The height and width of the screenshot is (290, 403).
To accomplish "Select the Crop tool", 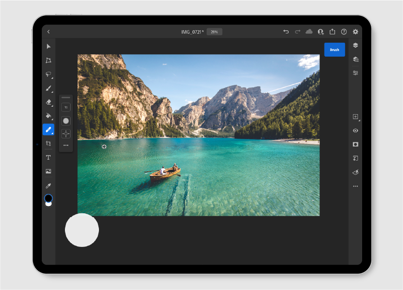I will point(48,144).
